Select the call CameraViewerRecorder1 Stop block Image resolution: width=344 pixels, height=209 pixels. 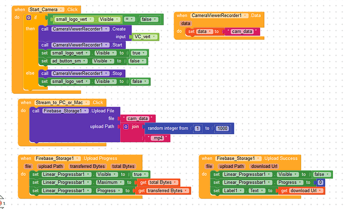[x=82, y=73]
